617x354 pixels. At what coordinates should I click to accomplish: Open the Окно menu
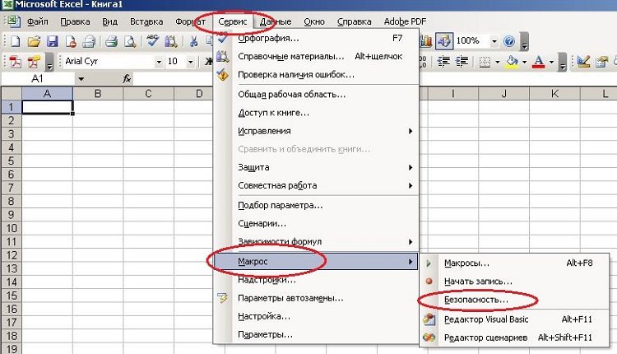314,21
